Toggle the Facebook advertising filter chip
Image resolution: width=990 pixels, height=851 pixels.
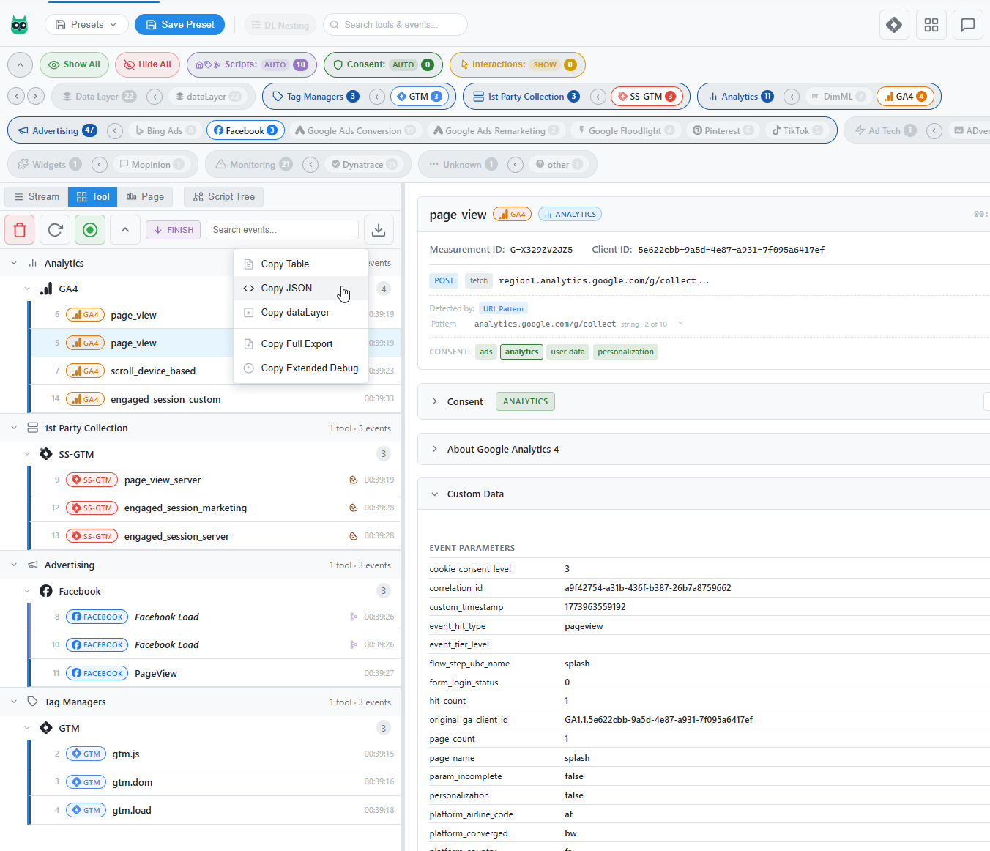pos(245,130)
